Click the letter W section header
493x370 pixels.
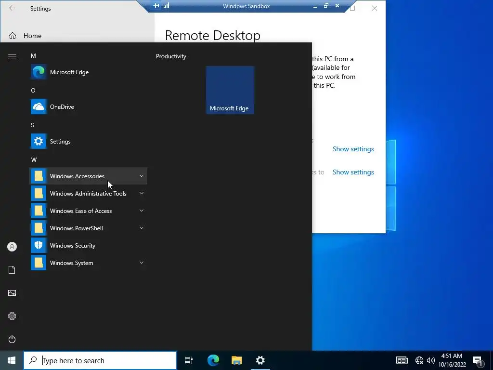point(34,159)
